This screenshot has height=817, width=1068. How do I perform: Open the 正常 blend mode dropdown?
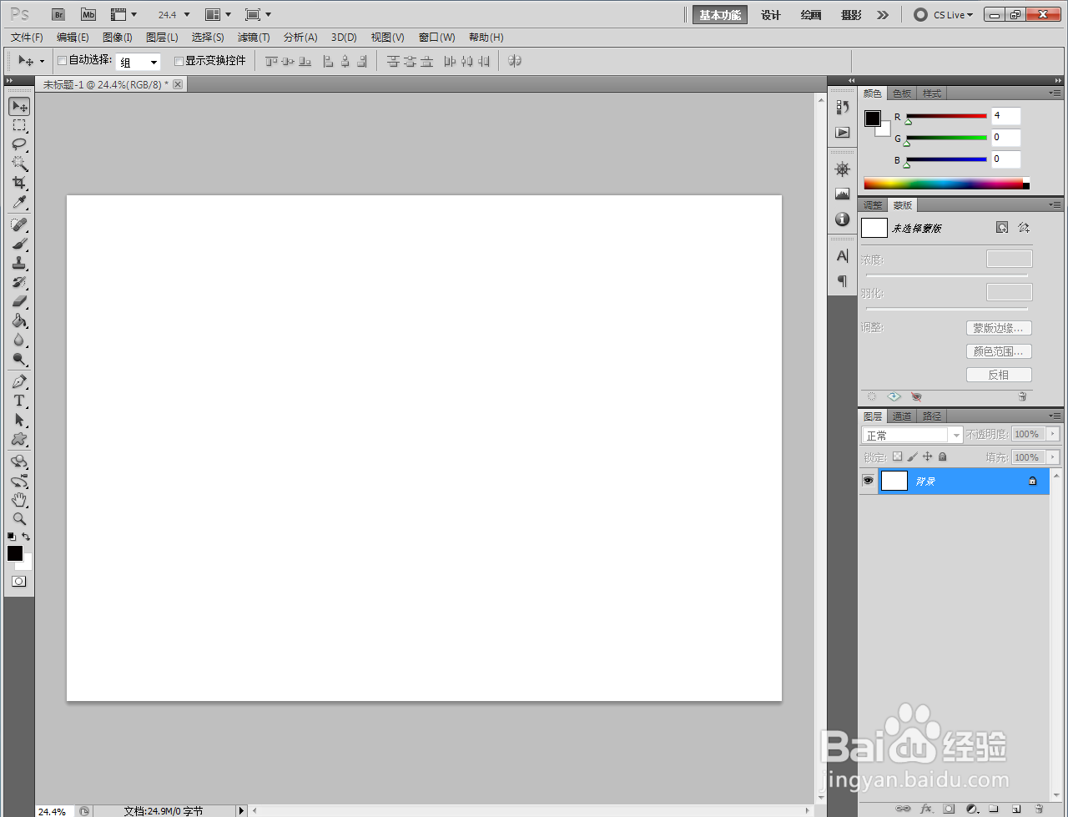click(912, 435)
